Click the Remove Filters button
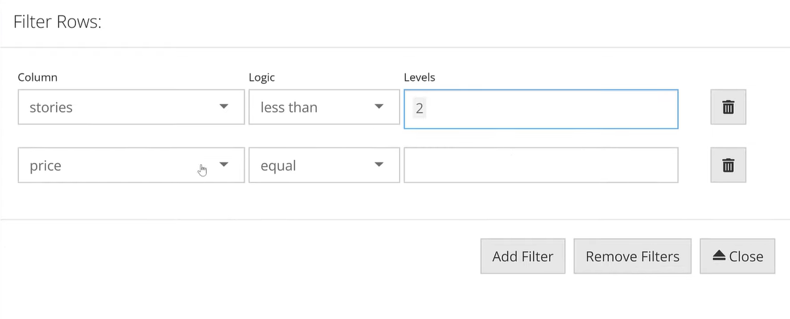This screenshot has width=790, height=319. tap(632, 256)
